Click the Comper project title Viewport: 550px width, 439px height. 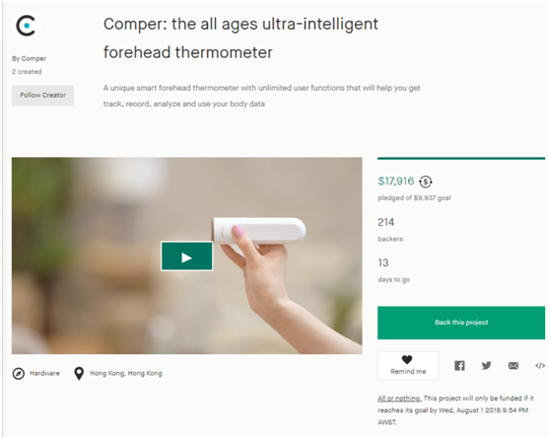point(241,38)
